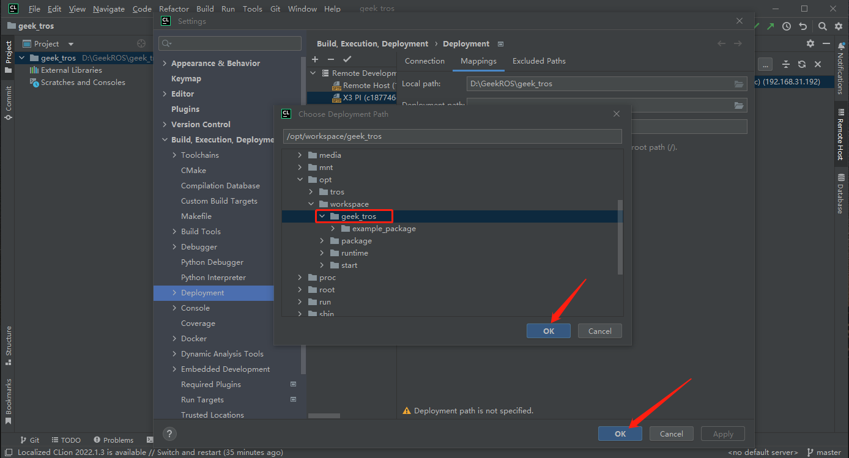Select the X3 PI server entry

(x=369, y=98)
